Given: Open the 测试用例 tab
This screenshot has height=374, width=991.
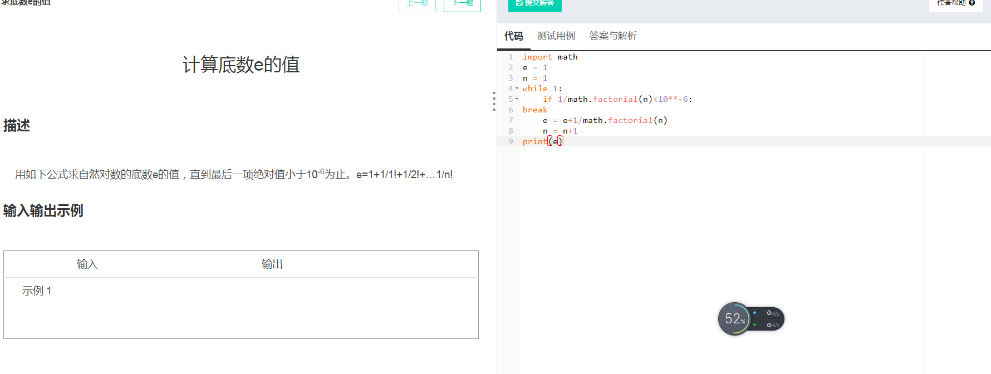Looking at the screenshot, I should pos(556,36).
